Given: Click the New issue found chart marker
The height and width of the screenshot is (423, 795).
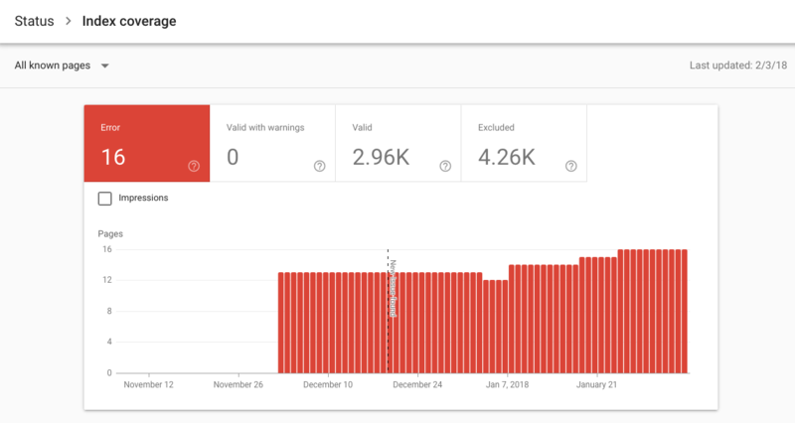Looking at the screenshot, I should click(393, 289).
